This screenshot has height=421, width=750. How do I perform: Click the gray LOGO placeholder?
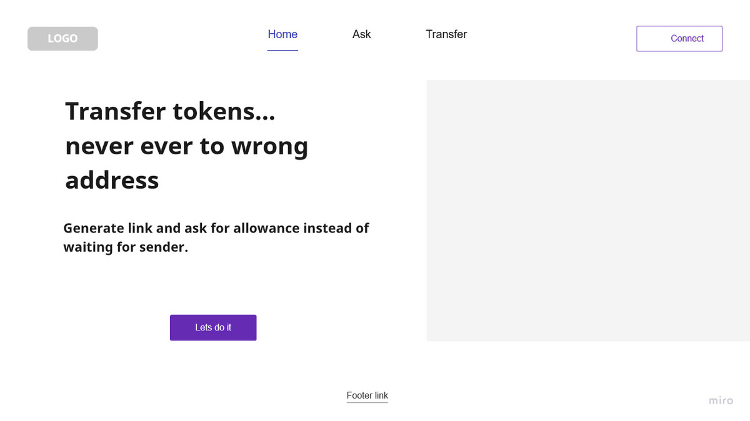[x=62, y=39]
